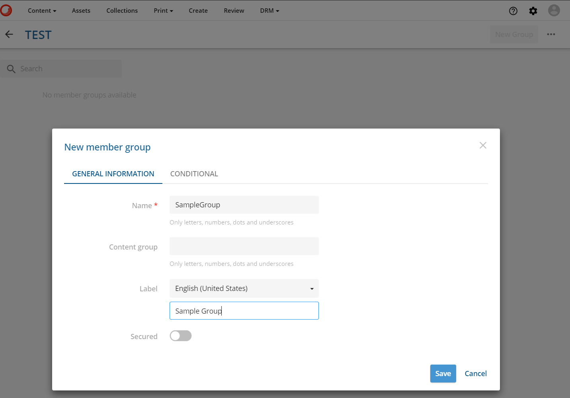Go to the Review menu item
The height and width of the screenshot is (398, 570).
click(234, 11)
